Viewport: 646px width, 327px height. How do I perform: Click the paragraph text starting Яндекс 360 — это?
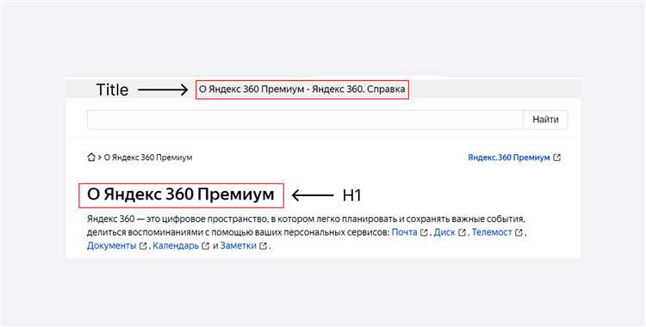click(x=306, y=232)
